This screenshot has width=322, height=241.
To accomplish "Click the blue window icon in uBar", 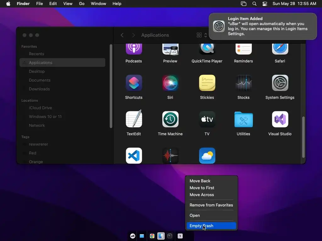I will tap(142, 236).
